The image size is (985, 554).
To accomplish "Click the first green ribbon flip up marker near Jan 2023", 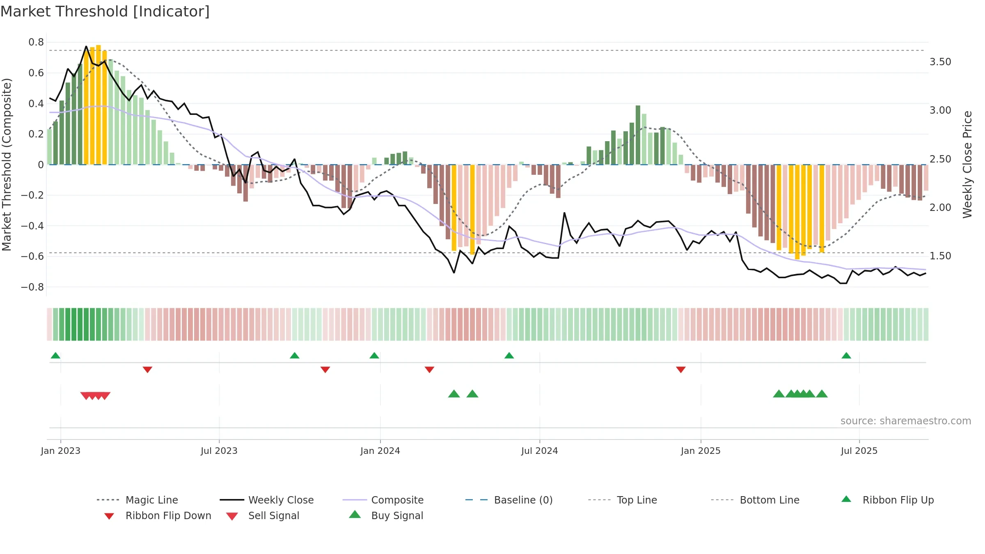I will [x=55, y=355].
